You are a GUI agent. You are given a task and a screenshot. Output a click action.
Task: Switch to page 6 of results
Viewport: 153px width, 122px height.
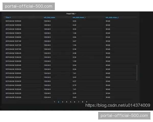(74, 102)
